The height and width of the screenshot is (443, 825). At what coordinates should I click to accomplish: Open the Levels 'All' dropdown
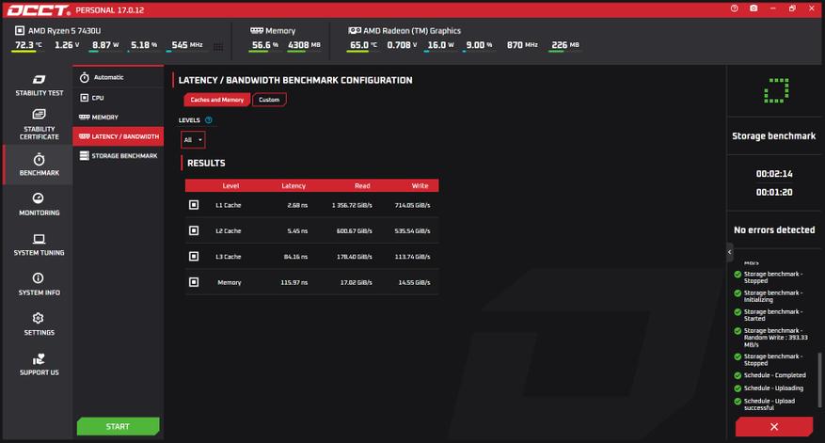(193, 140)
